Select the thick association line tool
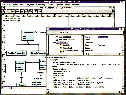Screen dimensions: 126x95 17,11
